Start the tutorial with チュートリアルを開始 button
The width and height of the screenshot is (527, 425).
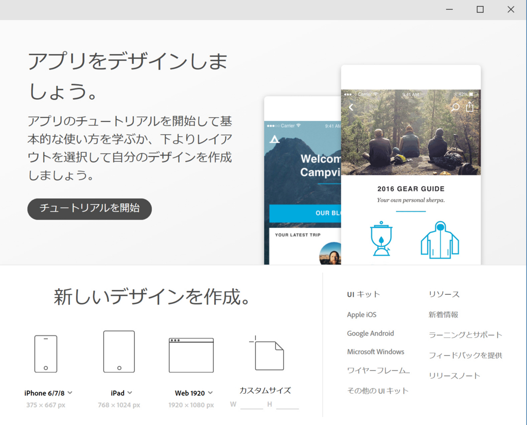90,208
